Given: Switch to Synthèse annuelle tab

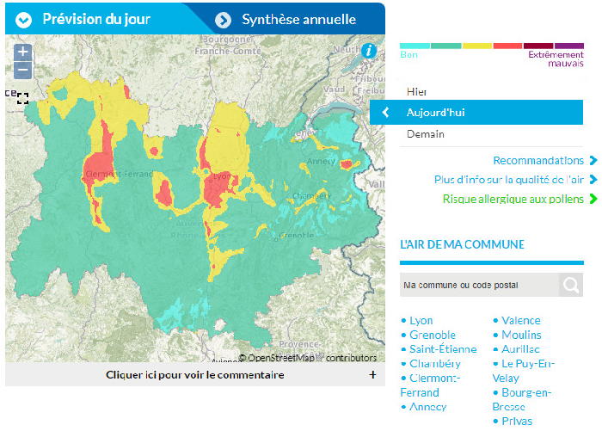Looking at the screenshot, I should [298, 20].
